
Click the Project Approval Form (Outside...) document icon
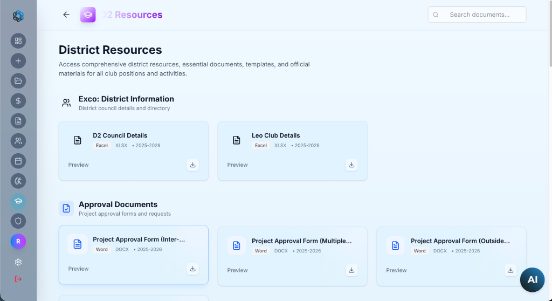point(395,245)
